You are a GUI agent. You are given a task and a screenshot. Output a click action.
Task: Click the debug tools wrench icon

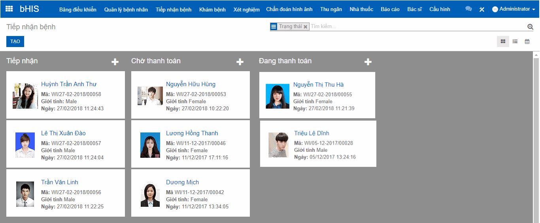click(x=481, y=9)
